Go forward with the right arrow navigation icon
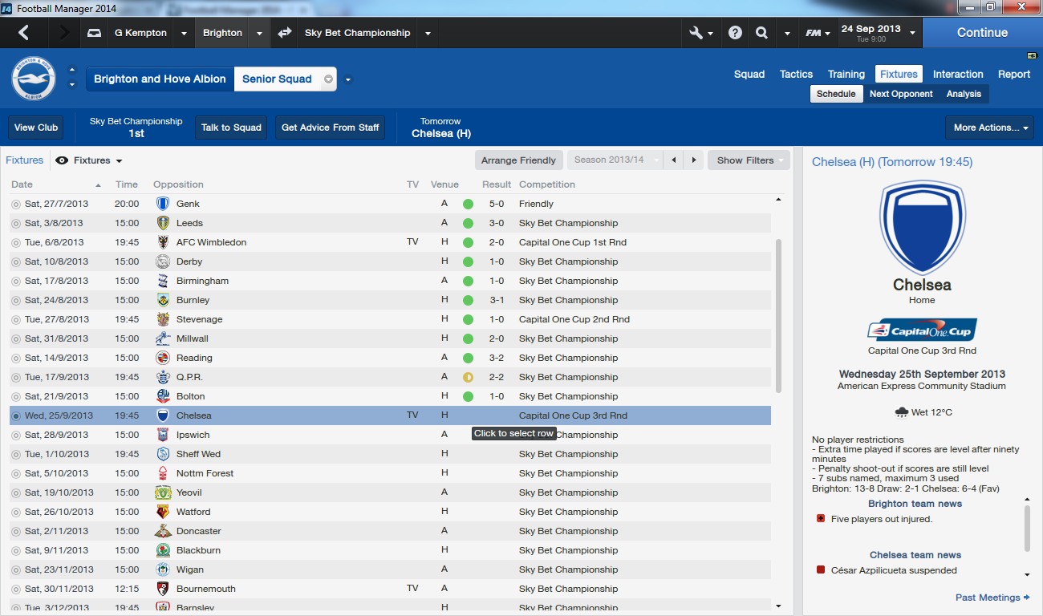This screenshot has height=616, width=1043. pos(65,33)
